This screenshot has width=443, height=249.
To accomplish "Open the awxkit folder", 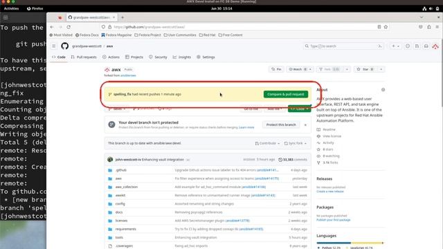I will coord(120,195).
